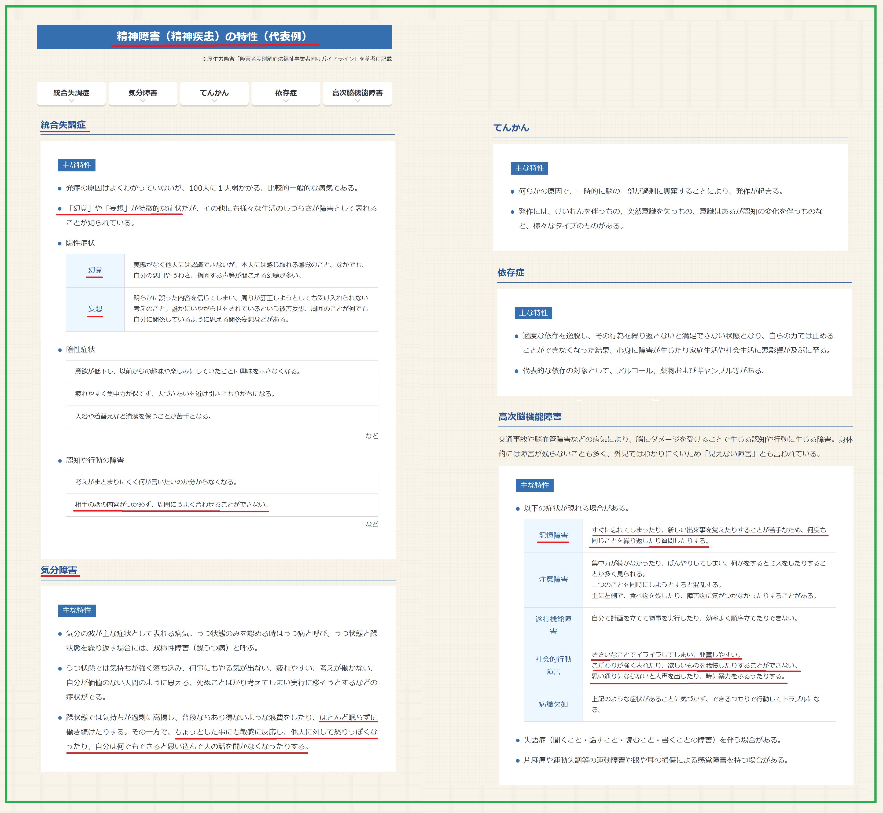Image resolution: width=883 pixels, height=813 pixels.
Task: Click the 厚生労働省 guideline reference note
Action: point(297,59)
